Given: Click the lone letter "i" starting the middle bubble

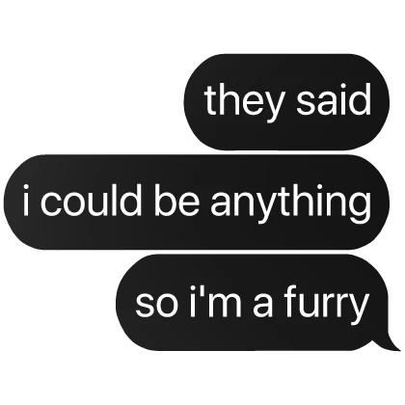Looking at the screenshot, I should pyautogui.click(x=26, y=200).
